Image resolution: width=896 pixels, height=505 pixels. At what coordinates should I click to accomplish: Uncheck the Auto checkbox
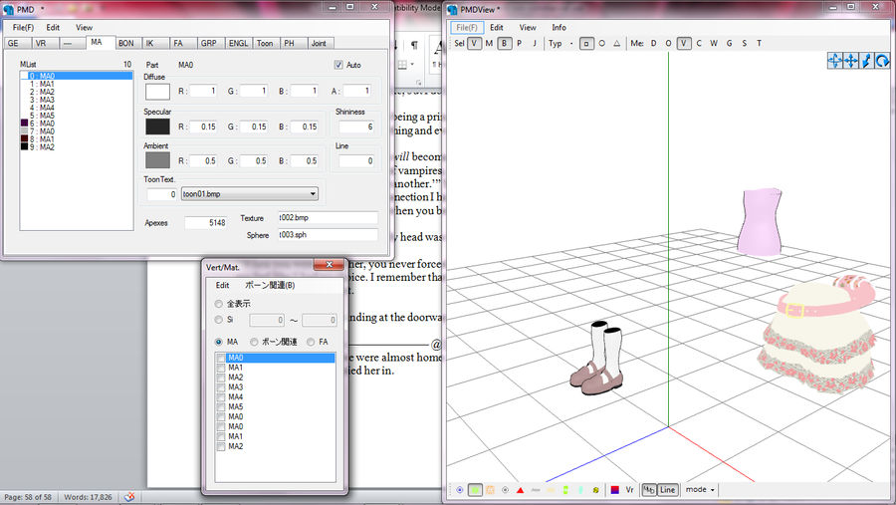(338, 65)
